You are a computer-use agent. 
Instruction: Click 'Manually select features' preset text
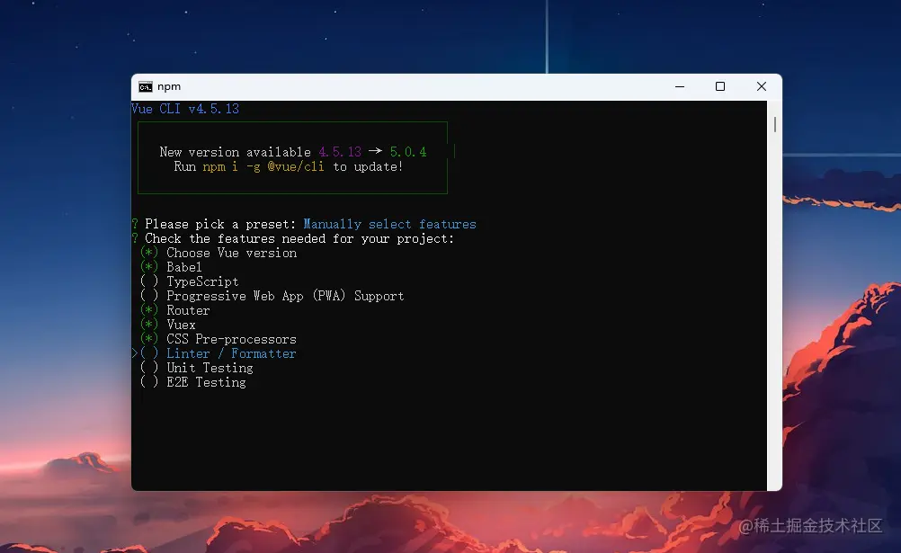389,224
